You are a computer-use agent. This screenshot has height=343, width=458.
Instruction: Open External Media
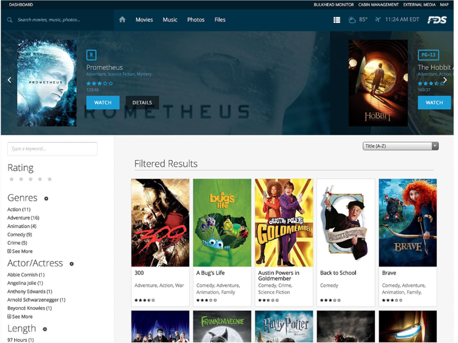tap(419, 5)
